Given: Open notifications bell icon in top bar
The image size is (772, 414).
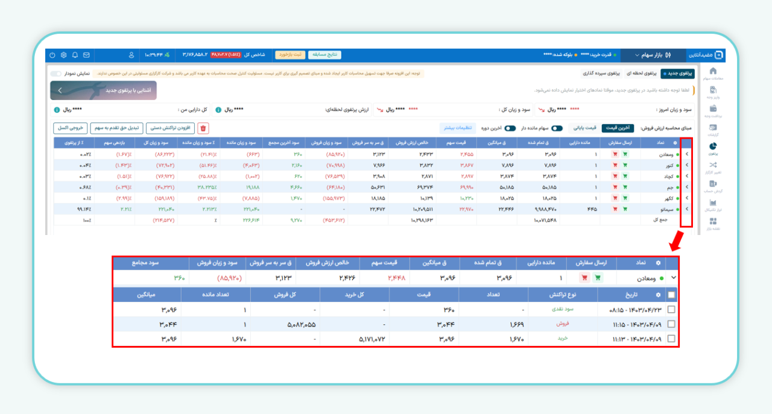Looking at the screenshot, I should tap(75, 55).
